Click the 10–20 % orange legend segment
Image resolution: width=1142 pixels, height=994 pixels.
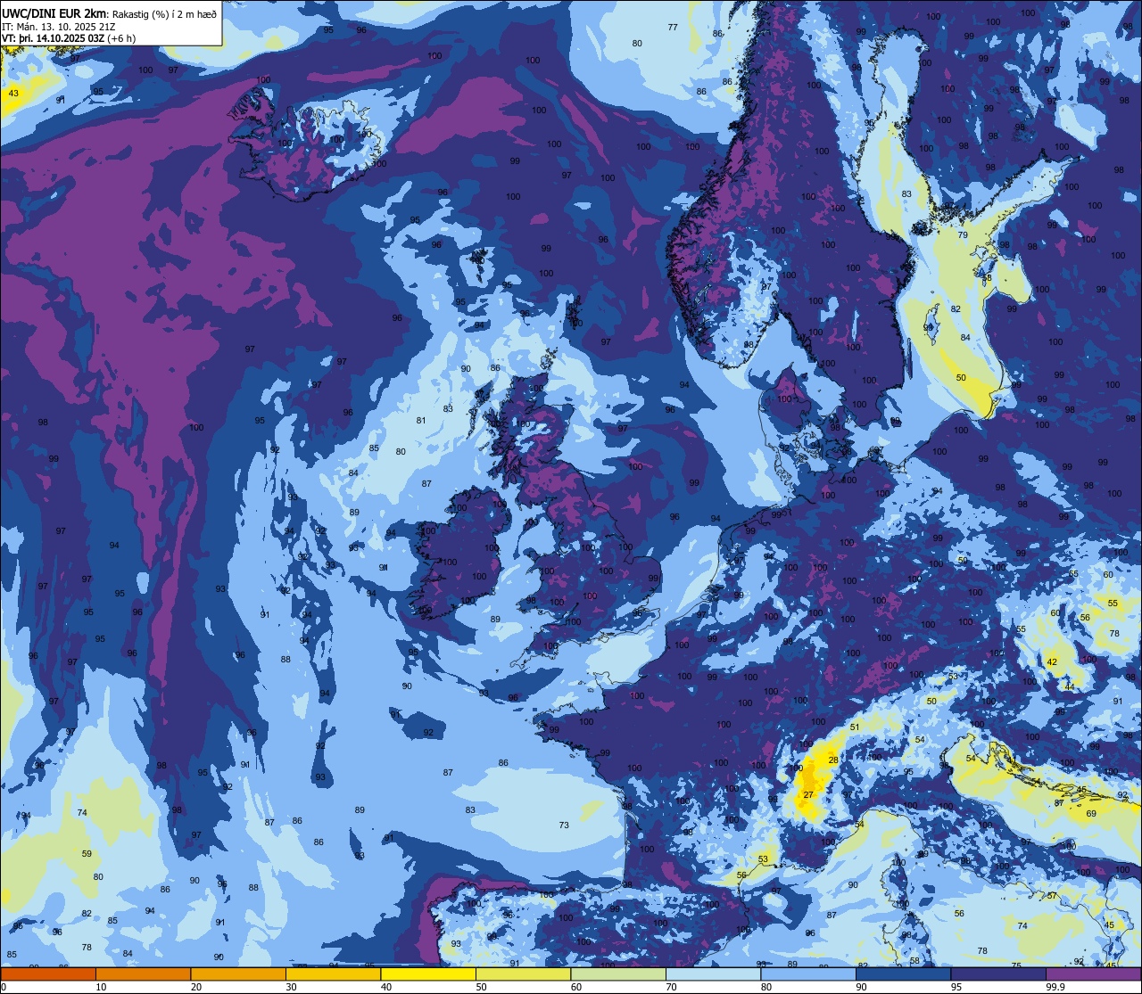coord(143,973)
